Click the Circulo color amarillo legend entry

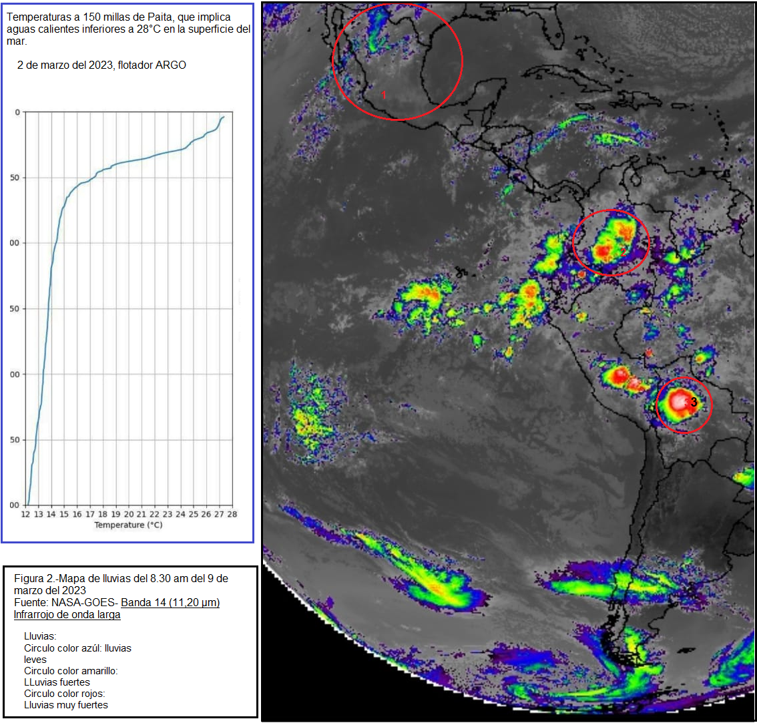pos(70,671)
